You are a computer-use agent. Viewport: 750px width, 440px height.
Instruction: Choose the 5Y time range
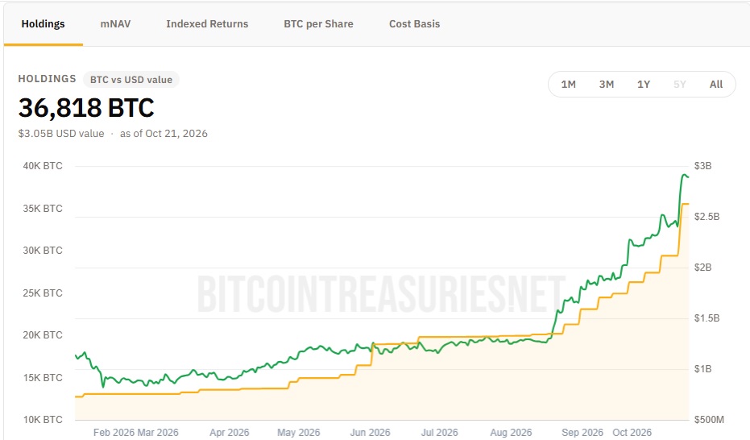coord(680,85)
